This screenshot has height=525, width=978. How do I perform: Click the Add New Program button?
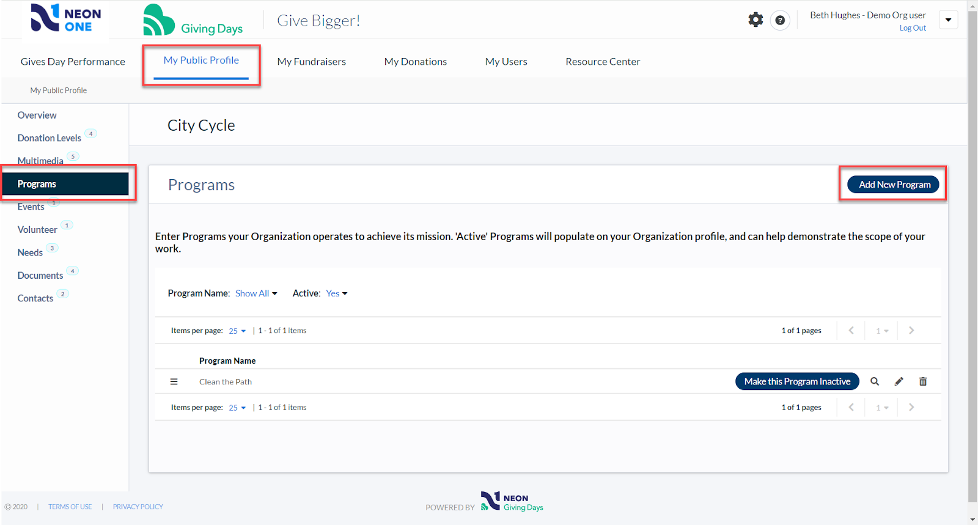tap(894, 185)
